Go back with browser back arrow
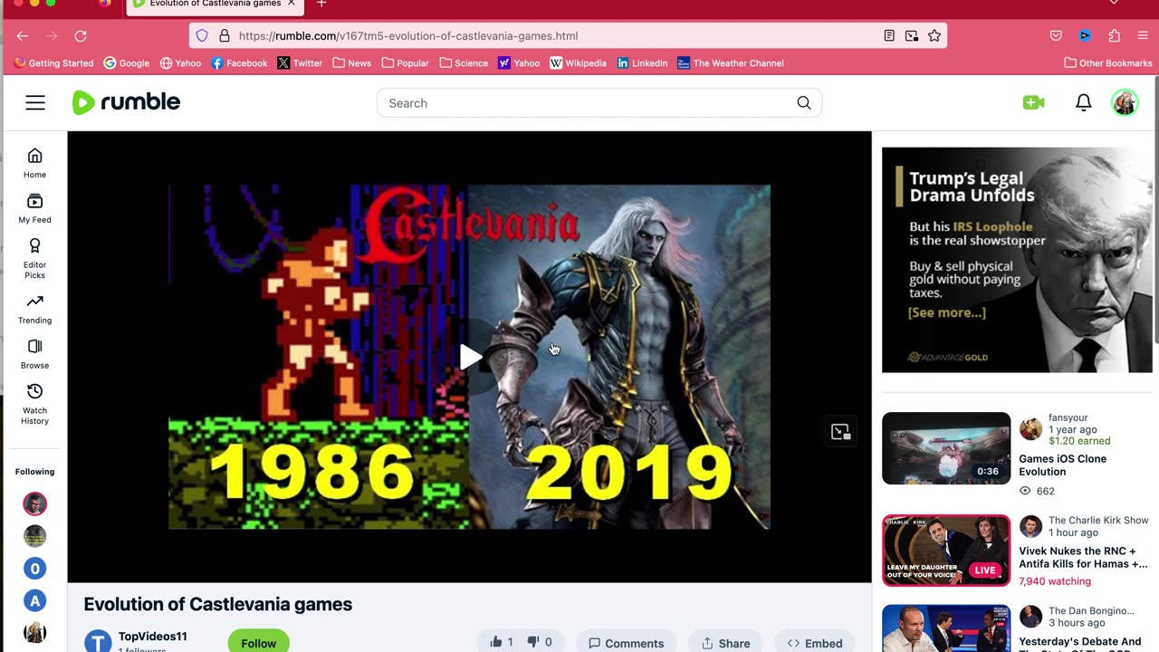This screenshot has width=1159, height=652. pyautogui.click(x=23, y=36)
